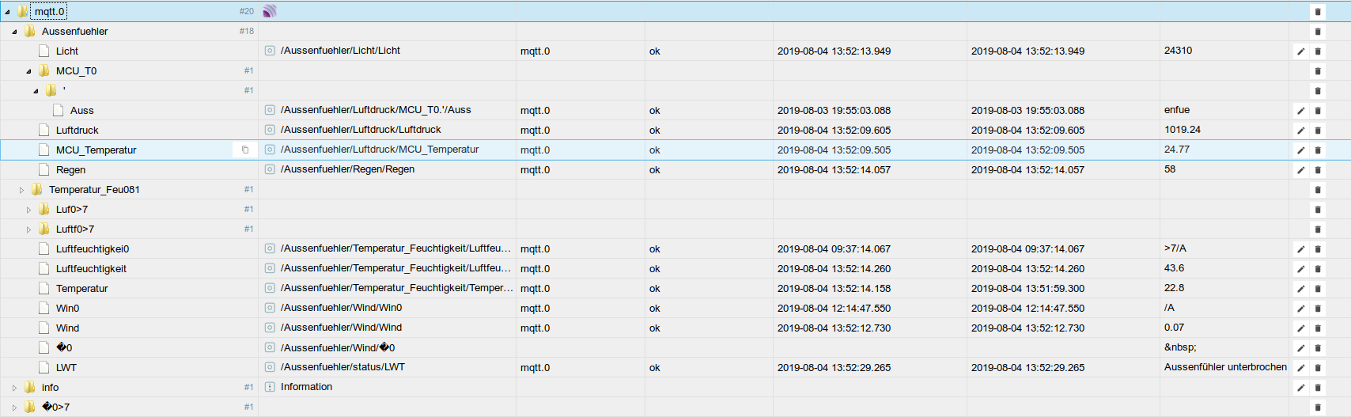This screenshot has height=417, width=1351.
Task: Copy MCU_Temperatur ID with copy icon
Action: pyautogui.click(x=245, y=150)
